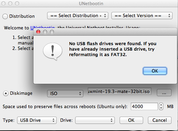The image size is (178, 131).
Task: Click the Cancel button
Action: click(x=160, y=120)
